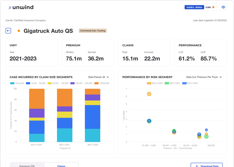The height and width of the screenshot is (167, 234).
Task: Click the ULR value 85.7%
Action: (209, 59)
